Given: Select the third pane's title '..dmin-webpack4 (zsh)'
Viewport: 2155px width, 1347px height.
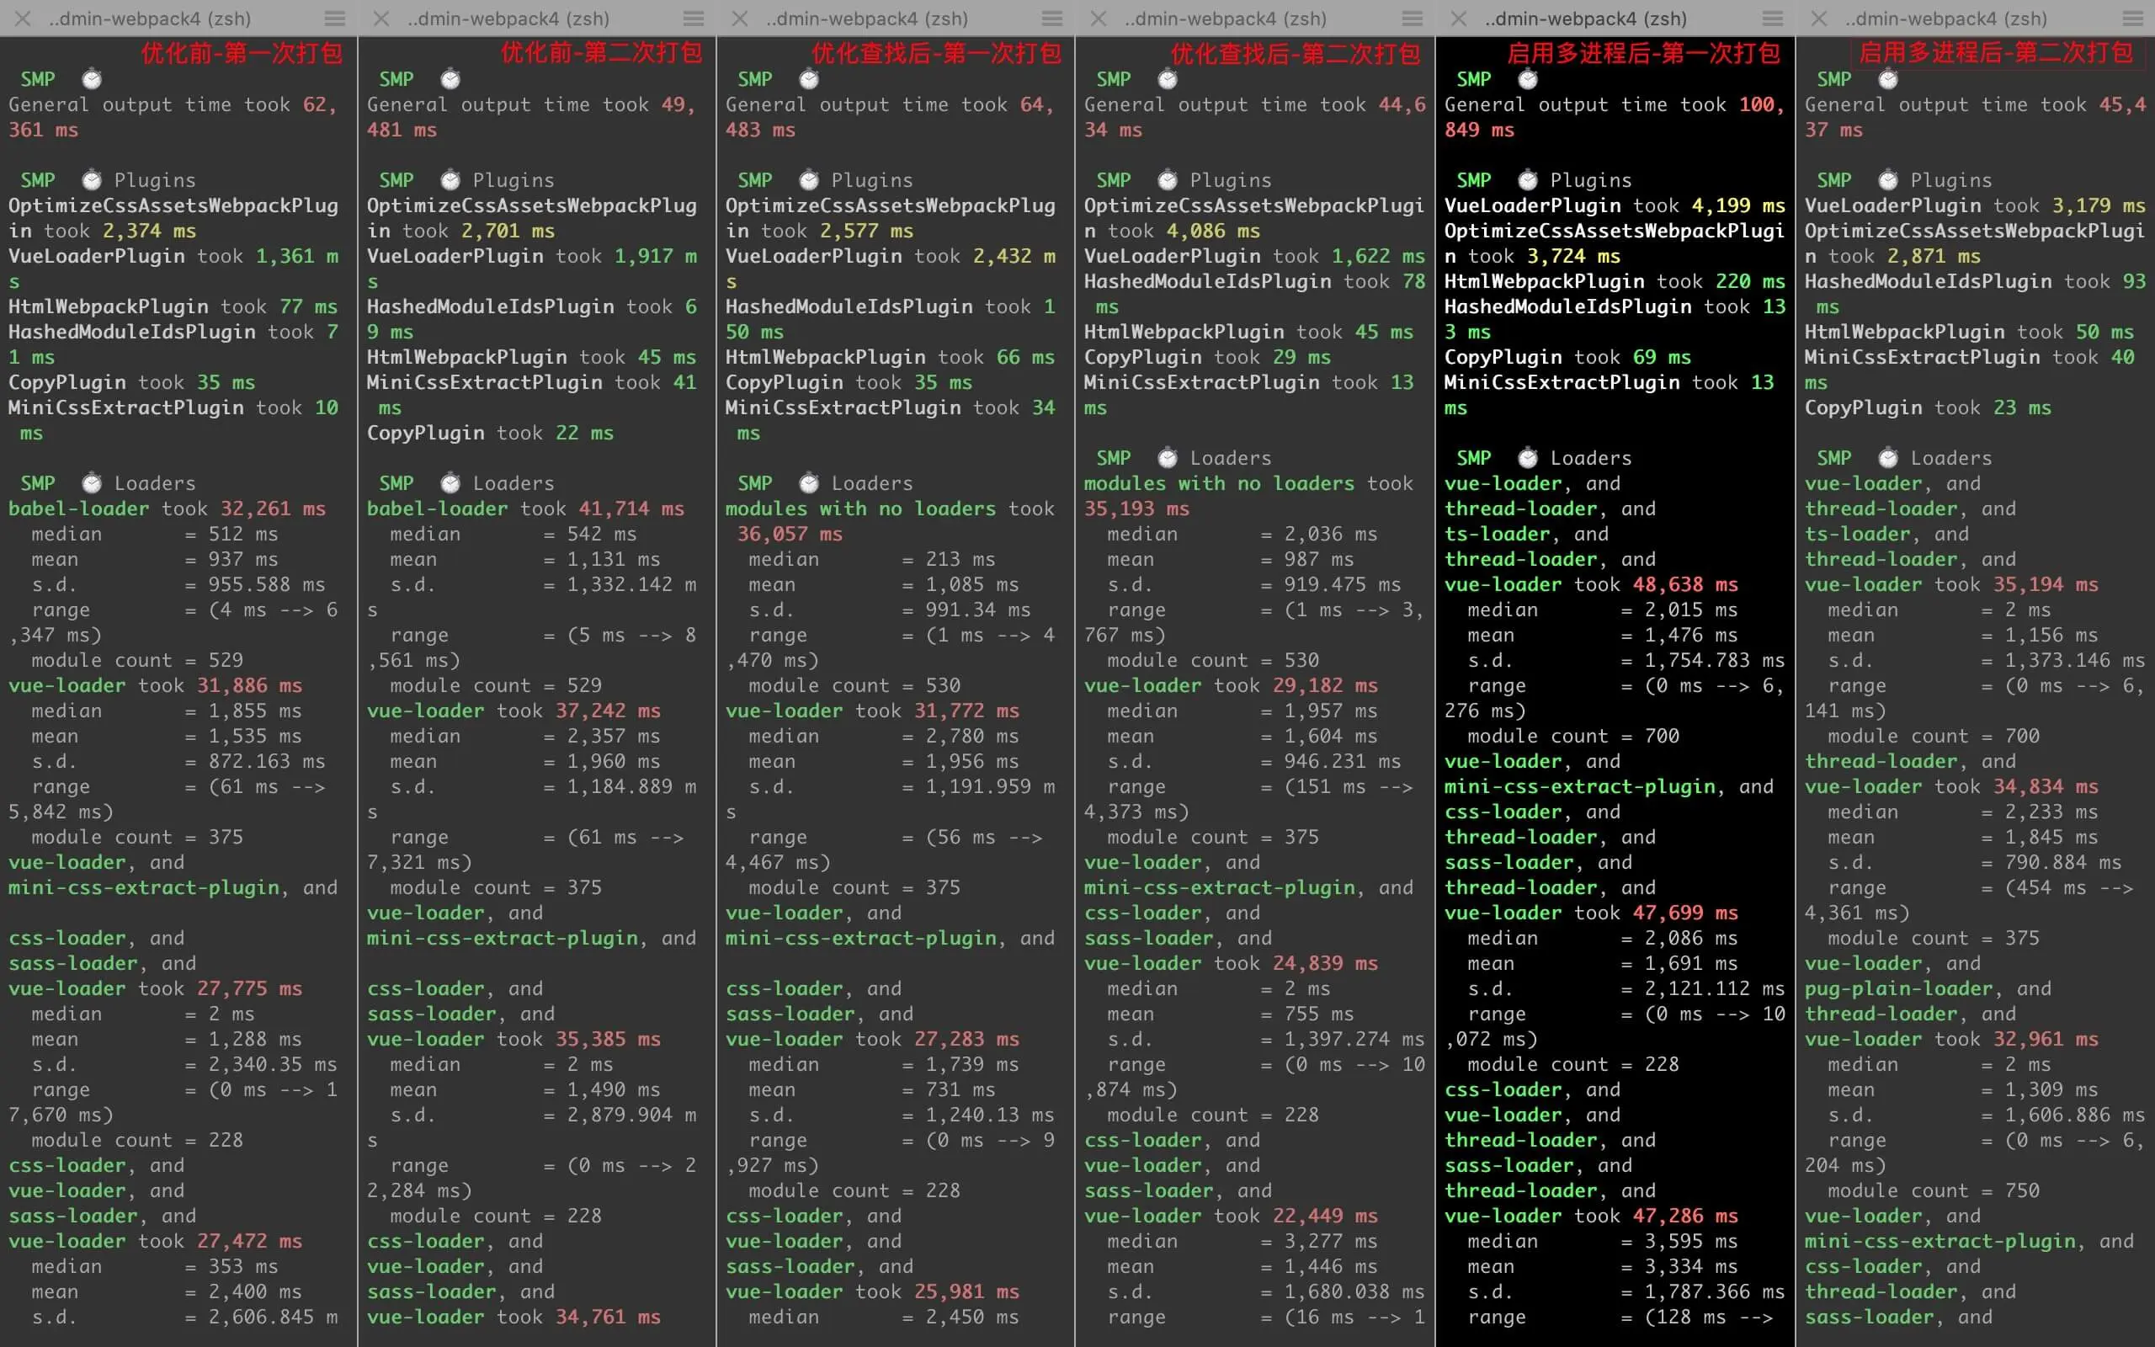Looking at the screenshot, I should pos(866,18).
